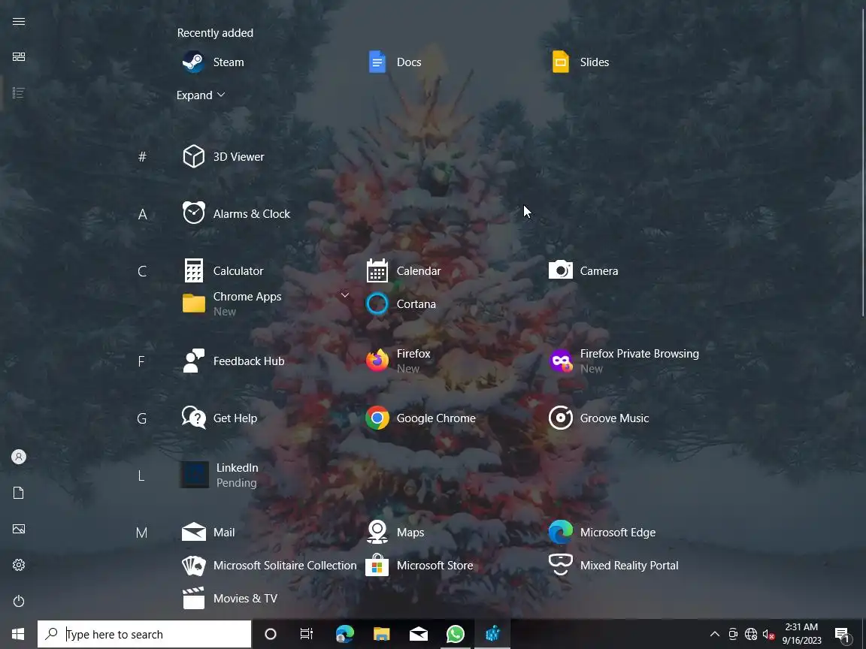Image resolution: width=866 pixels, height=649 pixels.
Task: Open Get Help
Action: [220, 418]
